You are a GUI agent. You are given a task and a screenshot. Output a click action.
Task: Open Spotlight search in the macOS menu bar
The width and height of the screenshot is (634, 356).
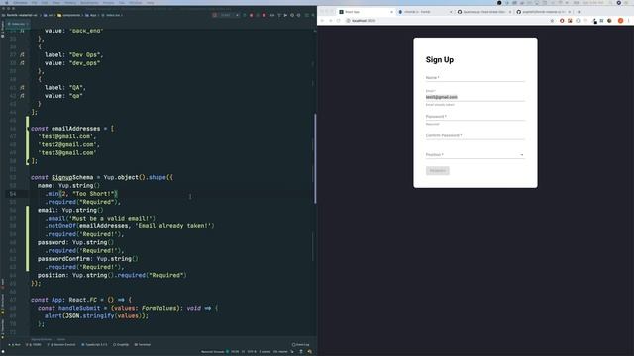[x=610, y=2]
